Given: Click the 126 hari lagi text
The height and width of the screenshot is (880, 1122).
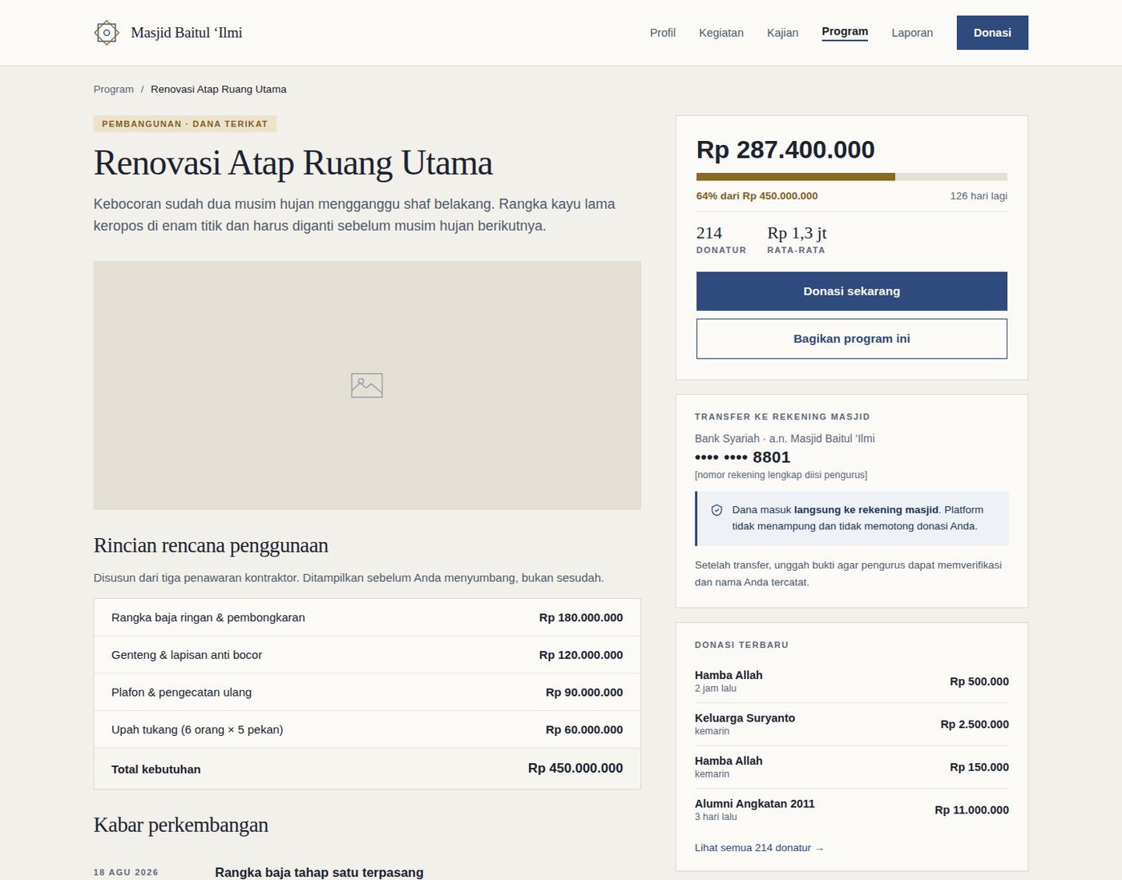Looking at the screenshot, I should pyautogui.click(x=979, y=196).
